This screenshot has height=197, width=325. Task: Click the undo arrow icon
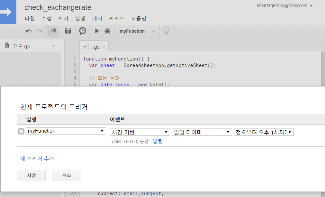(29, 31)
